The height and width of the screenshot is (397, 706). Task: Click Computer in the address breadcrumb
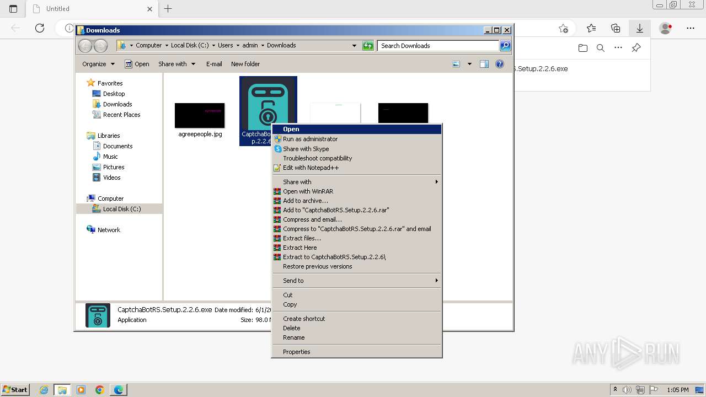coord(148,46)
